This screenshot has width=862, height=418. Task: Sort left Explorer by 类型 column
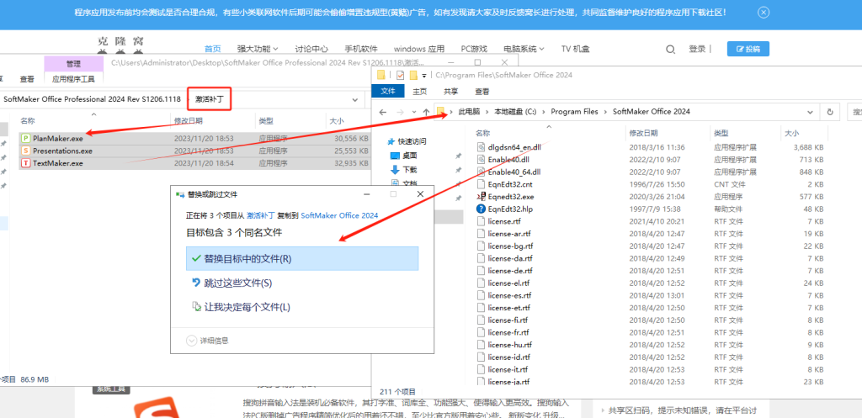[x=266, y=121]
